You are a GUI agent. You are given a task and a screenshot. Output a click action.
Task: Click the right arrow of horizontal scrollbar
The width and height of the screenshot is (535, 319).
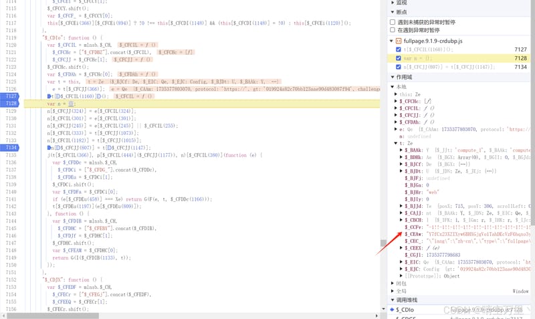pos(377,316)
